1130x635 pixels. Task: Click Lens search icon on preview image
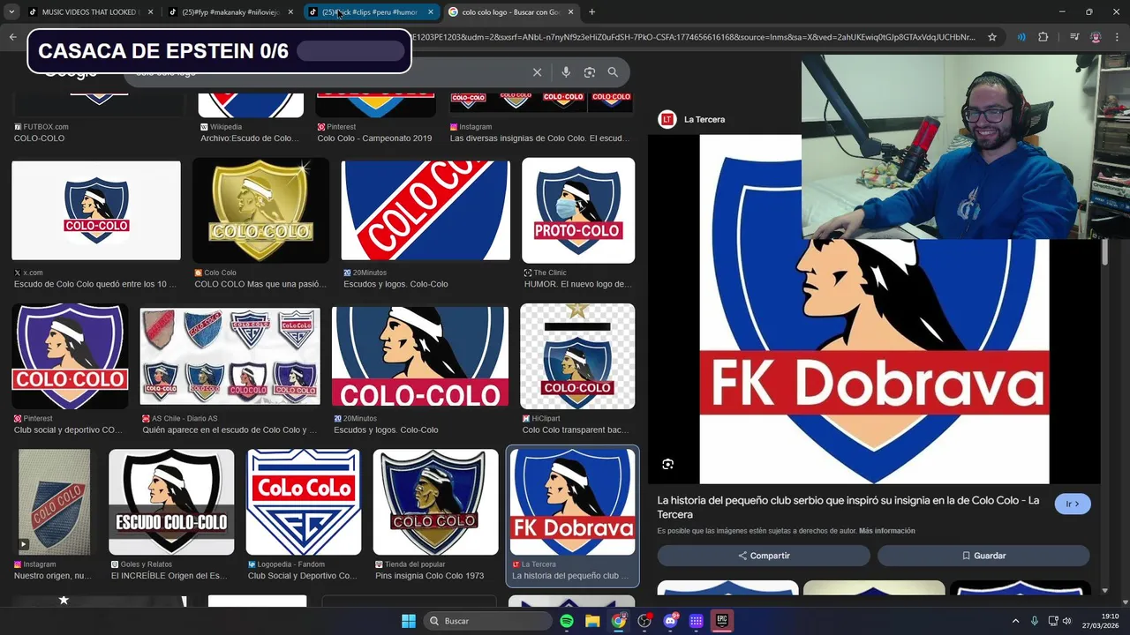point(668,464)
